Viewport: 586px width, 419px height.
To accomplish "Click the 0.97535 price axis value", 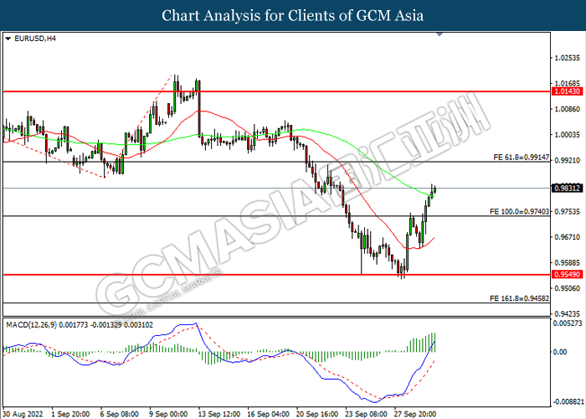I will pyautogui.click(x=568, y=212).
